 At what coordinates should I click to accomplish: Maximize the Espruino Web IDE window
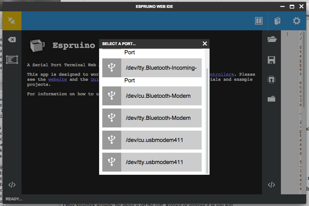coord(292,7)
